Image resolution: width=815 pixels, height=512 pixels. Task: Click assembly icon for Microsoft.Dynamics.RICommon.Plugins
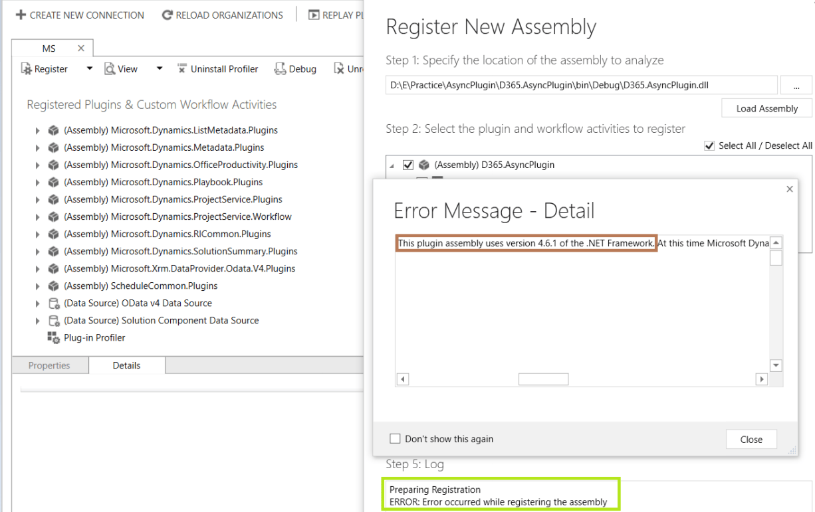coord(54,234)
